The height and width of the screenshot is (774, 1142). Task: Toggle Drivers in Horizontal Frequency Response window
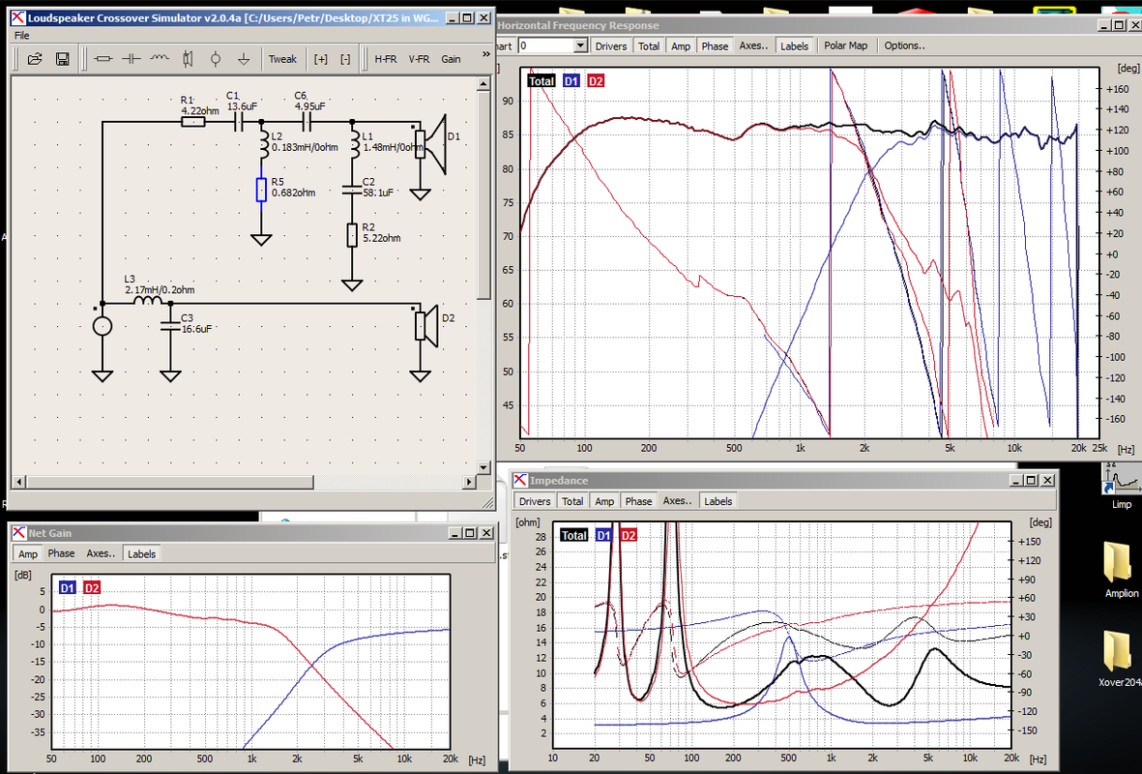click(610, 45)
